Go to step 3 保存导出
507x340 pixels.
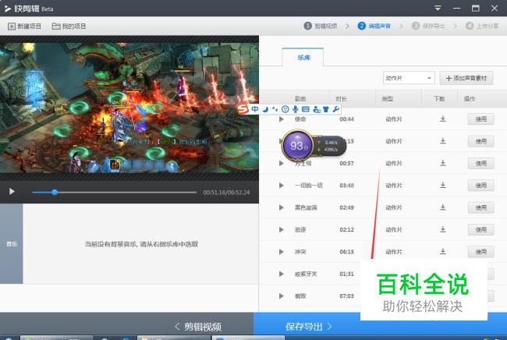[428, 26]
